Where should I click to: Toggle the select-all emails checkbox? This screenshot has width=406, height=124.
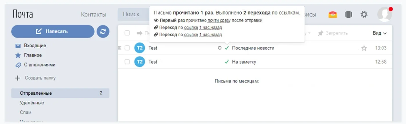127,33
